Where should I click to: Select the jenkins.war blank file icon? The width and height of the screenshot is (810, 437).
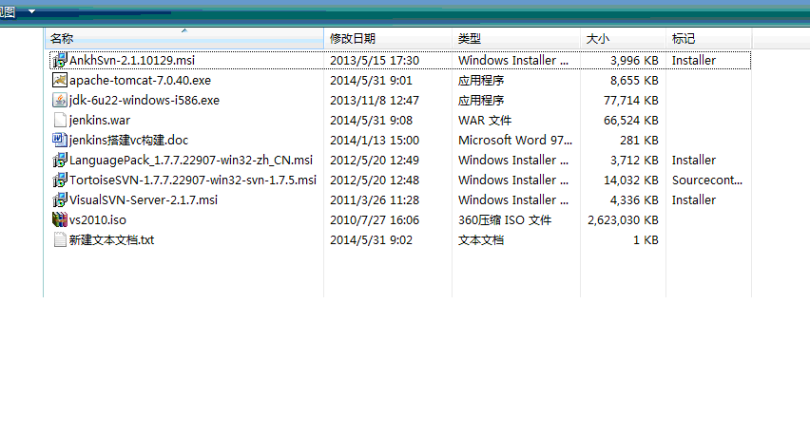60,121
